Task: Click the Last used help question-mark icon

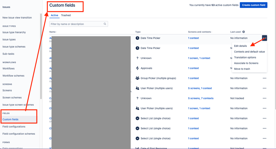Action: point(244,32)
